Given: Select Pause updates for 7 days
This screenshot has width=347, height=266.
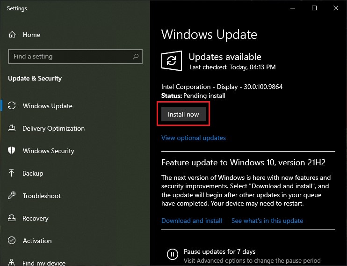Looking at the screenshot, I should coord(219,252).
